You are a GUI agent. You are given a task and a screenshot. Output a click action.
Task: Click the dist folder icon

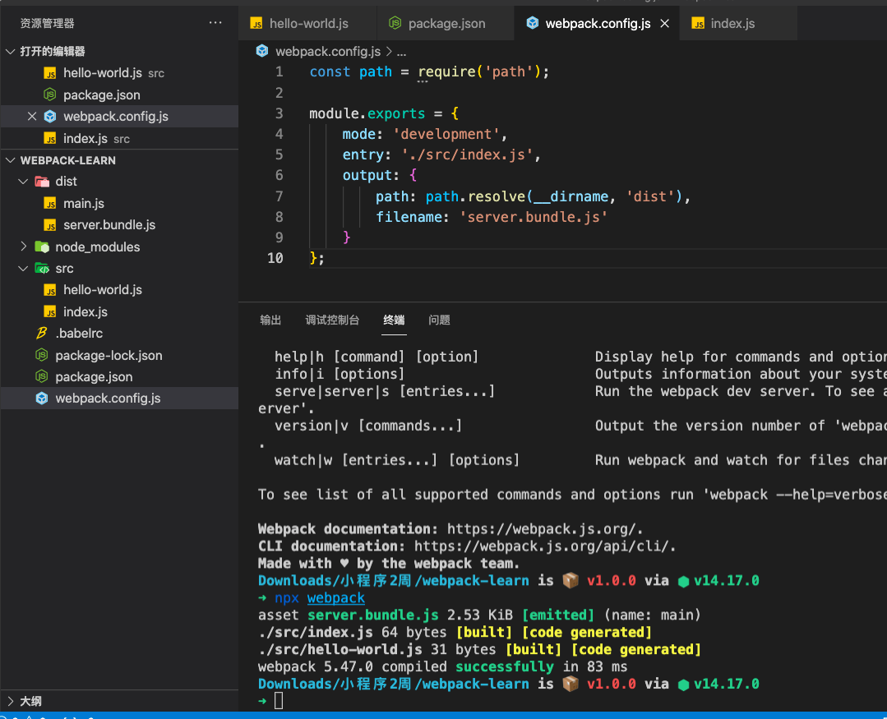[x=41, y=182]
